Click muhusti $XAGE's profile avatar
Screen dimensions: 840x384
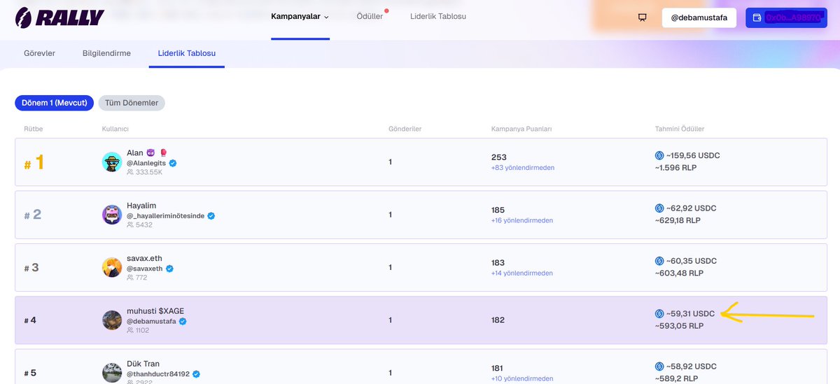coord(112,320)
